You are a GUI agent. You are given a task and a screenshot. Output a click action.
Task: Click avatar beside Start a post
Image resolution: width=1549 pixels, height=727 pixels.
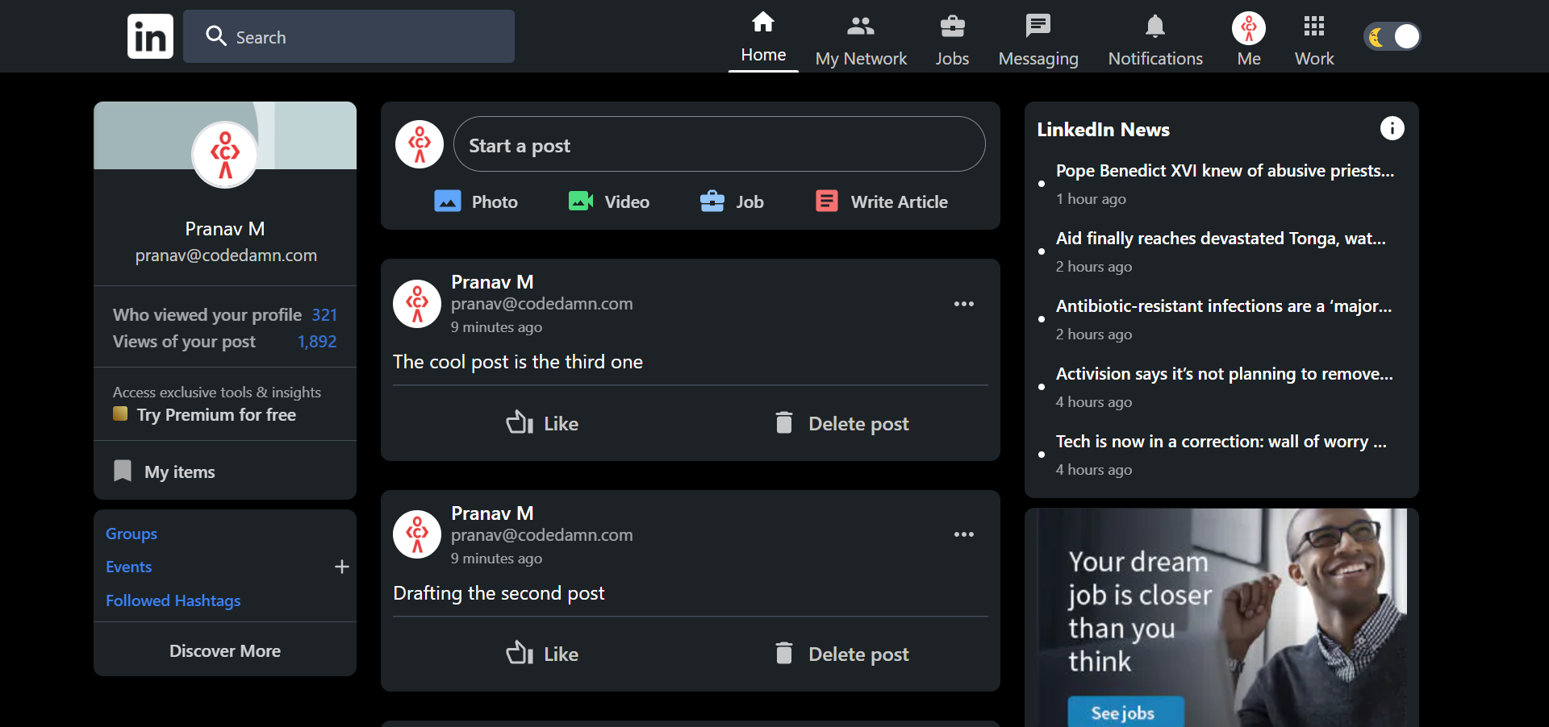point(420,144)
